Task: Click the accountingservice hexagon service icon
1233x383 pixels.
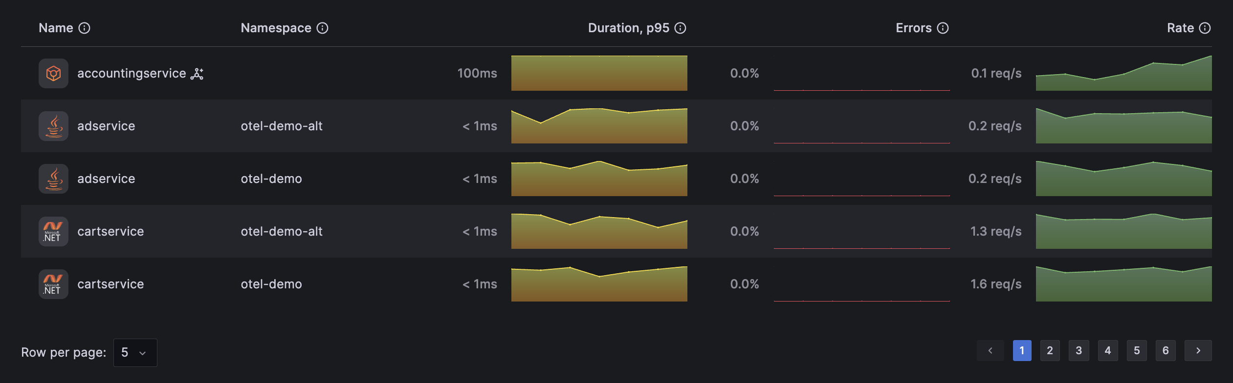Action: coord(53,74)
